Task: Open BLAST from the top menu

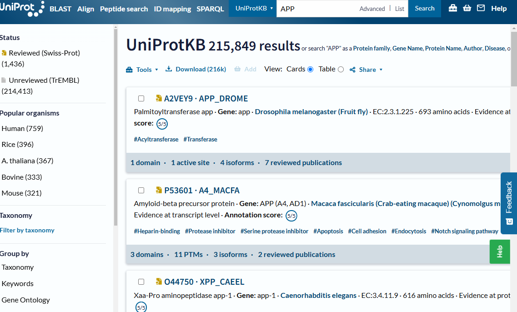Action: tap(60, 9)
